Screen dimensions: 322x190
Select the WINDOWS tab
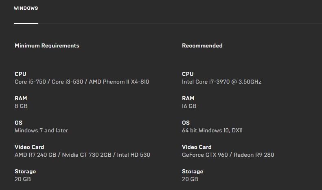coord(26,9)
